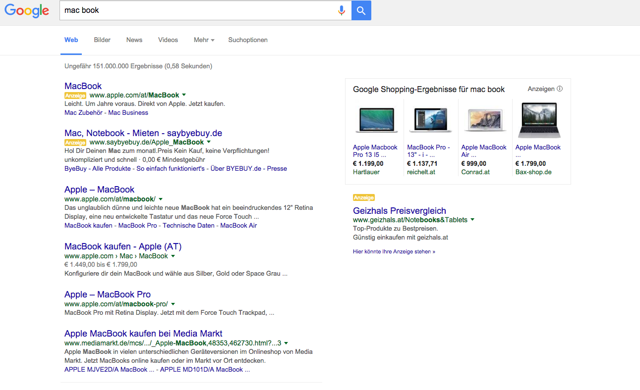Expand arrow beside www.apple.com › Mac › MacBook

tap(173, 256)
